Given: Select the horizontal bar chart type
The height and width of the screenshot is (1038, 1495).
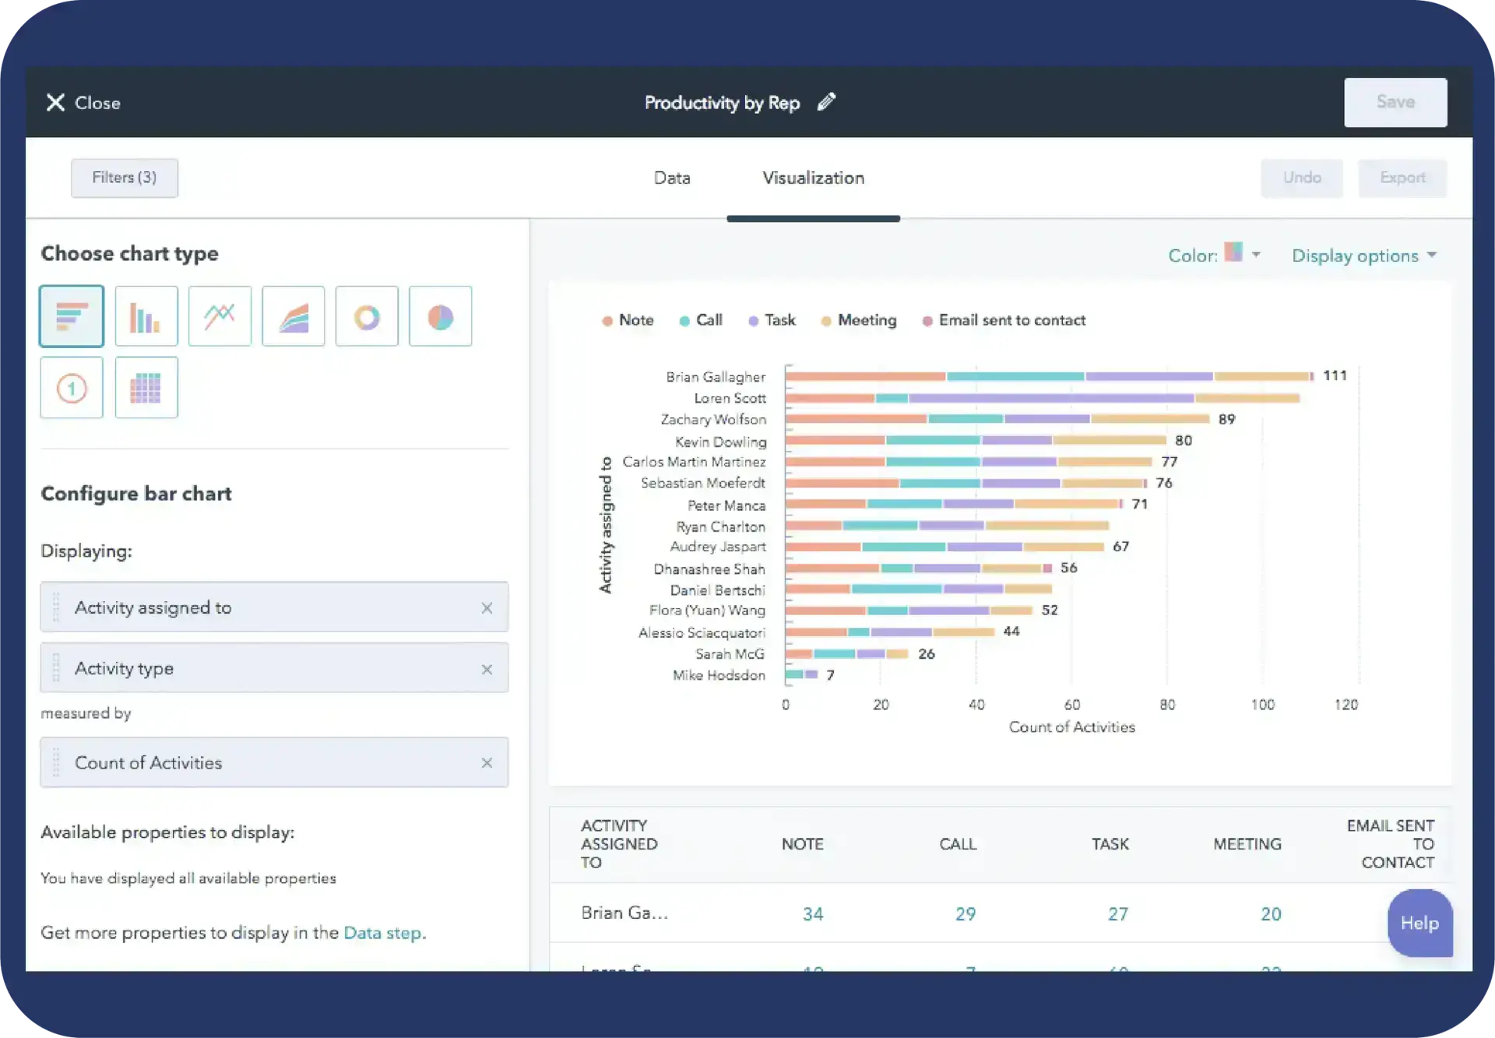Looking at the screenshot, I should click(x=72, y=316).
